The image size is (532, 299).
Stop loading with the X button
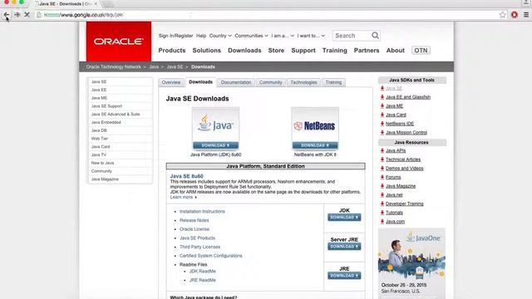tap(27, 15)
